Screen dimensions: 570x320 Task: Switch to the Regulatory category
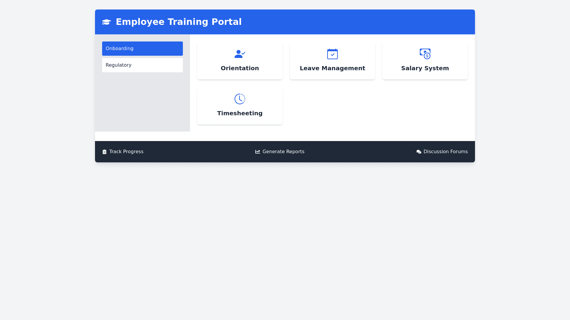(142, 65)
